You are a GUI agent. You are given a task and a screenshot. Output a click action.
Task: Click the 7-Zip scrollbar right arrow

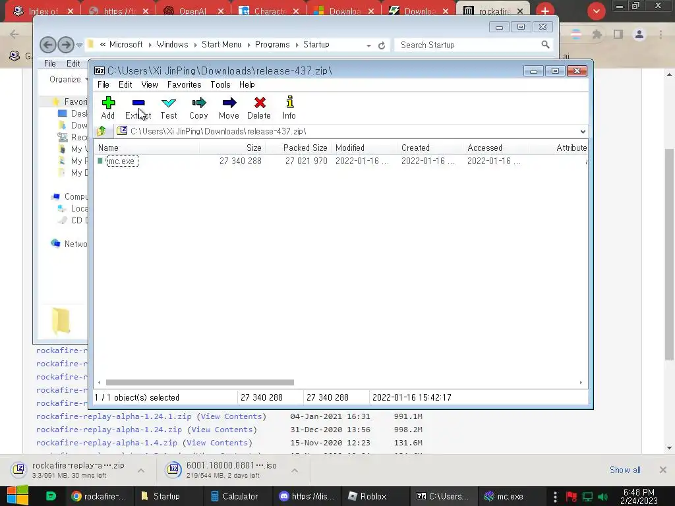581,382
